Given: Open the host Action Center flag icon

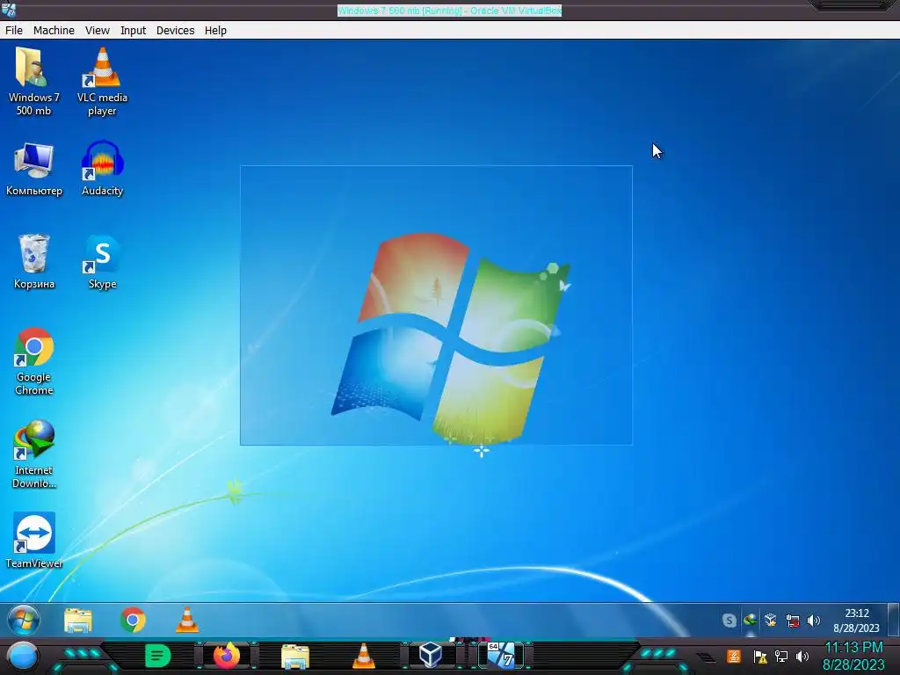Looking at the screenshot, I should click(x=760, y=657).
